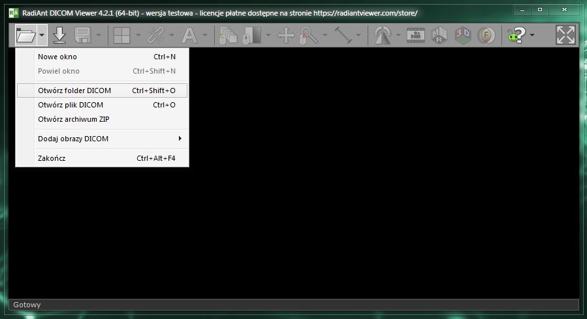Click the letter A annotations icon
Viewport: 587px width, 319px height.
189,35
